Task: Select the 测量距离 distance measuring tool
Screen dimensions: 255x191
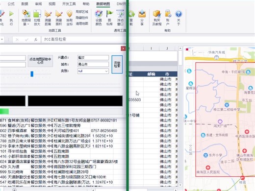Action: click(x=48, y=18)
